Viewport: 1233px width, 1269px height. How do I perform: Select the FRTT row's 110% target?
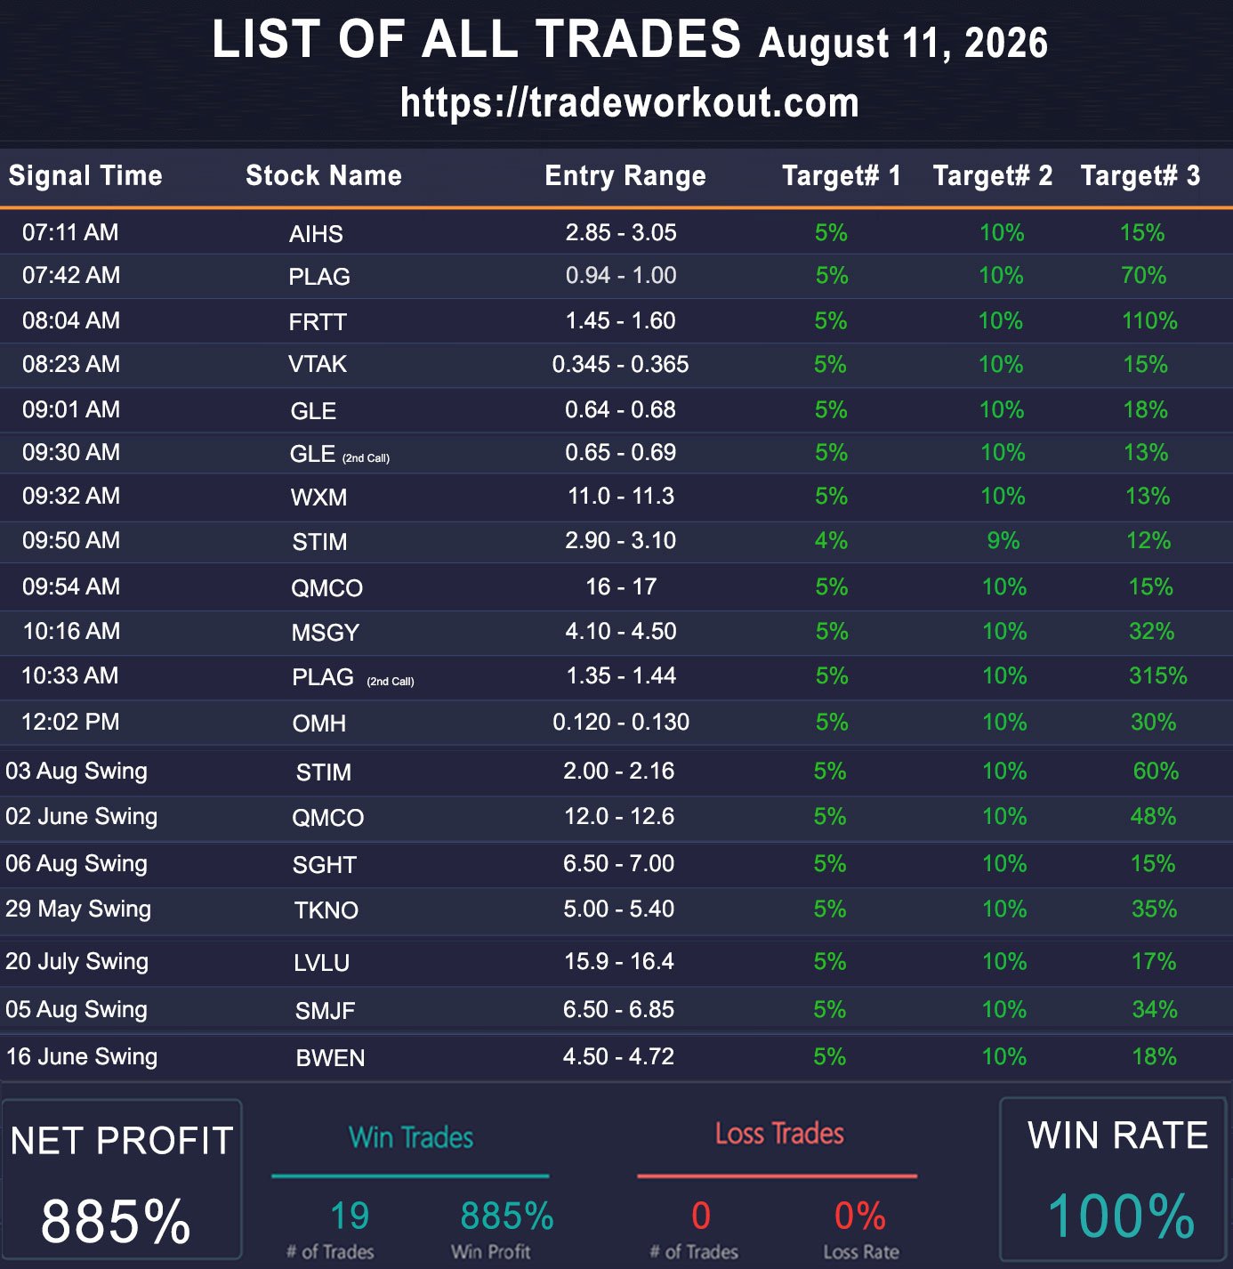tap(1149, 320)
